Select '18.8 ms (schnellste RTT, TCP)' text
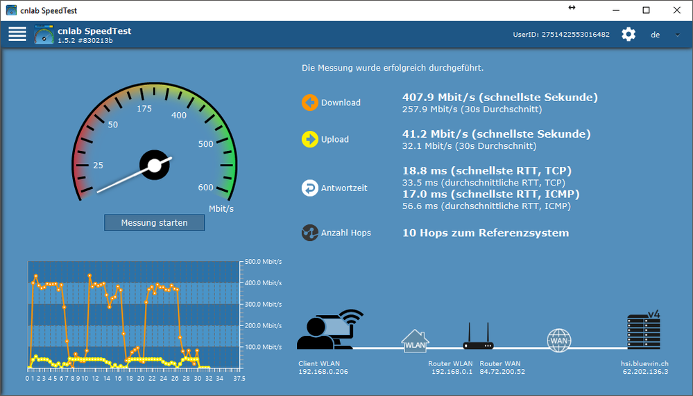Image resolution: width=693 pixels, height=396 pixels. [487, 171]
